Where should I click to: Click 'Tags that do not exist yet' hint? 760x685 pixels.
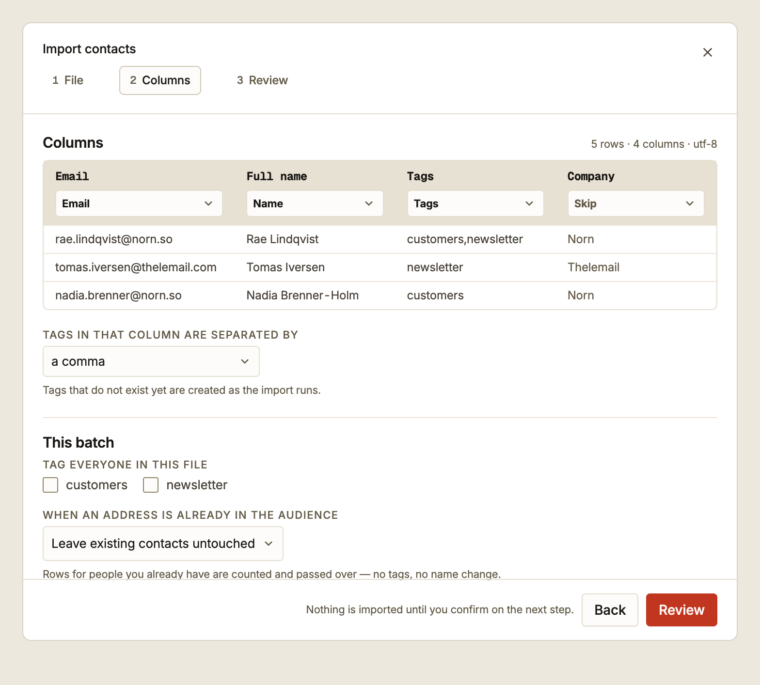coord(182,390)
